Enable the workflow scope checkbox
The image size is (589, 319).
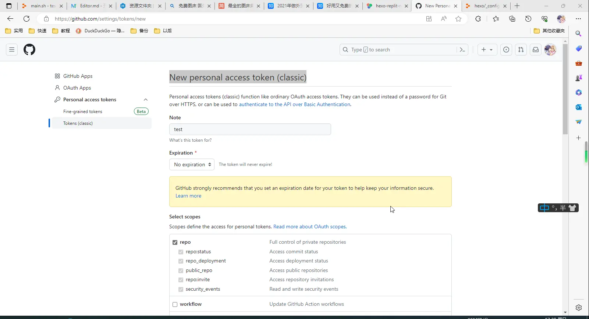pyautogui.click(x=175, y=304)
